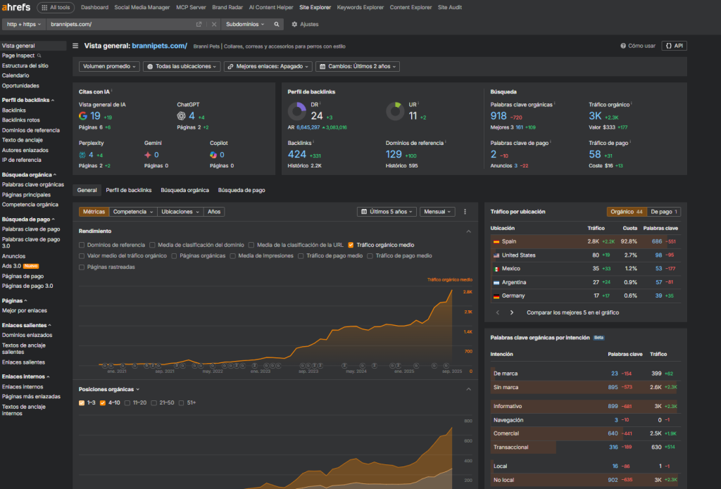Toggle the hamburger sidebar menu icon
The image size is (721, 489).
[x=75, y=46]
